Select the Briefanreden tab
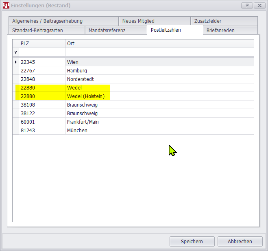The image size is (268, 251). [220, 31]
